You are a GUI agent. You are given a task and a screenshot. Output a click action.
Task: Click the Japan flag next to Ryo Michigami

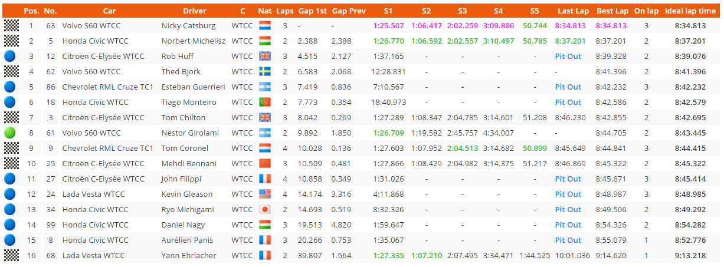click(x=265, y=209)
